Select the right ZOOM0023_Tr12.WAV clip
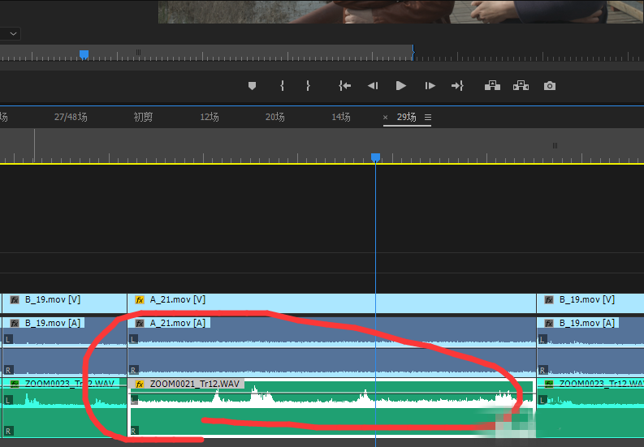Viewport: 644px width, 447px height. (590, 407)
